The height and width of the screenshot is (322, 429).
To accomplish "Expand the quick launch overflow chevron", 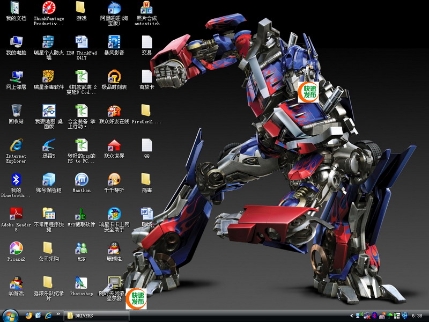I will coord(58,314).
